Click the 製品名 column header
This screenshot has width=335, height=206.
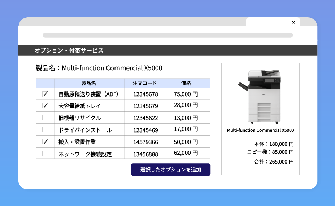[x=89, y=83]
